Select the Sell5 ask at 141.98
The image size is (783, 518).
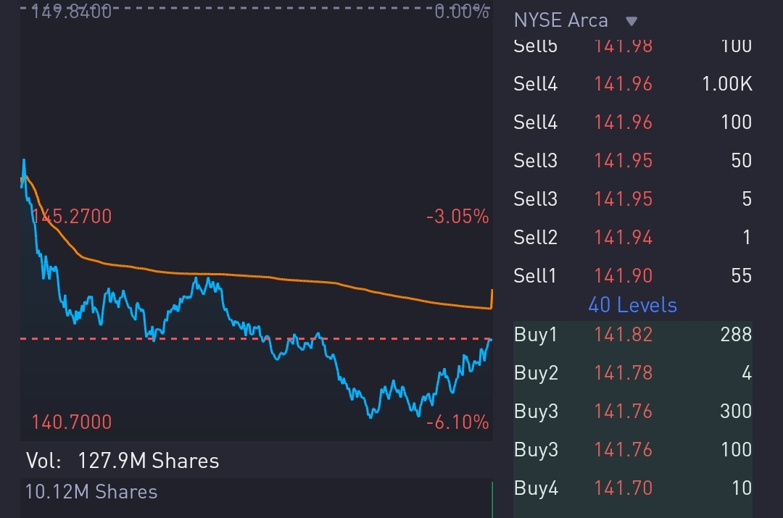click(632, 48)
